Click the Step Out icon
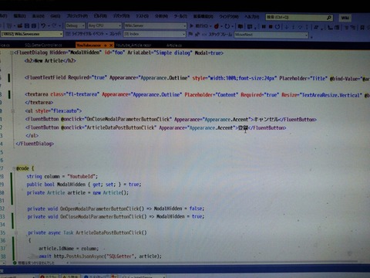The height and width of the screenshot is (278, 370). point(307,27)
